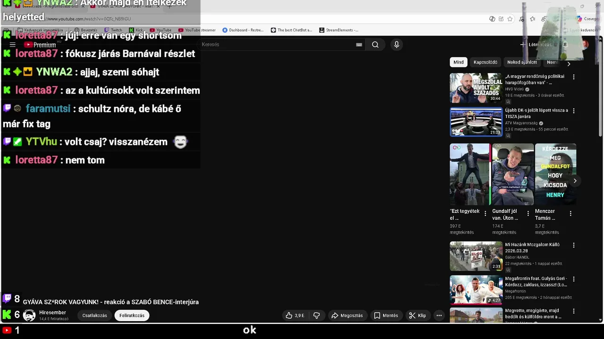Image resolution: width=604 pixels, height=339 pixels.
Task: Click chat message 'ajjaj, szemi sóhajt'
Action: [119, 72]
